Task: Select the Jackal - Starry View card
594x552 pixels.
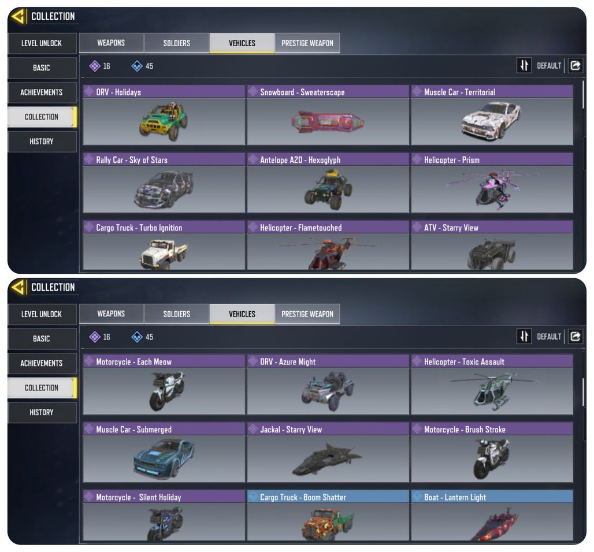Action: [328, 453]
